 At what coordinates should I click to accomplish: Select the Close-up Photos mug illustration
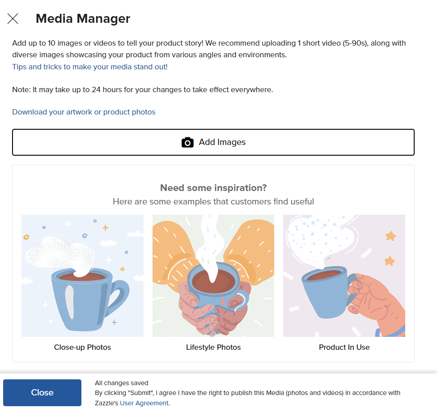coord(82,276)
